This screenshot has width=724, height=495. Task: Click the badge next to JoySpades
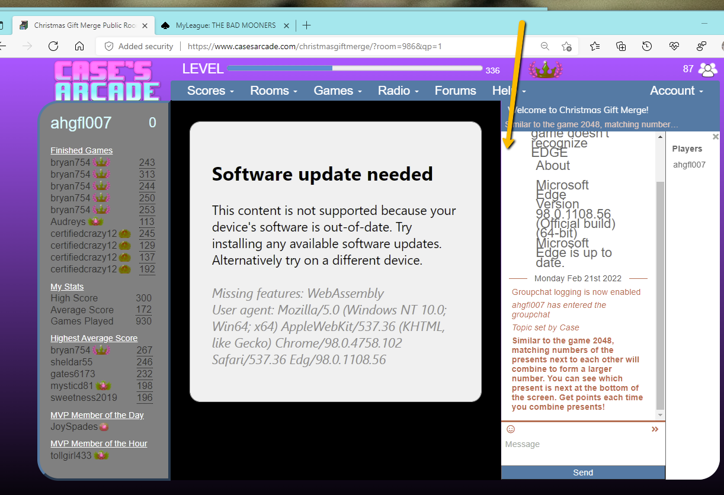pyautogui.click(x=104, y=427)
